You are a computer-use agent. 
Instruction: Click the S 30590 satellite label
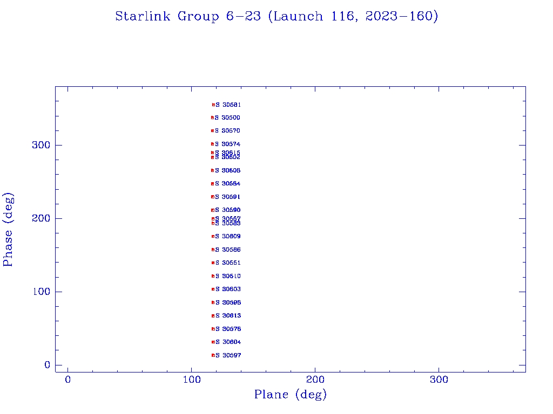[x=228, y=210]
